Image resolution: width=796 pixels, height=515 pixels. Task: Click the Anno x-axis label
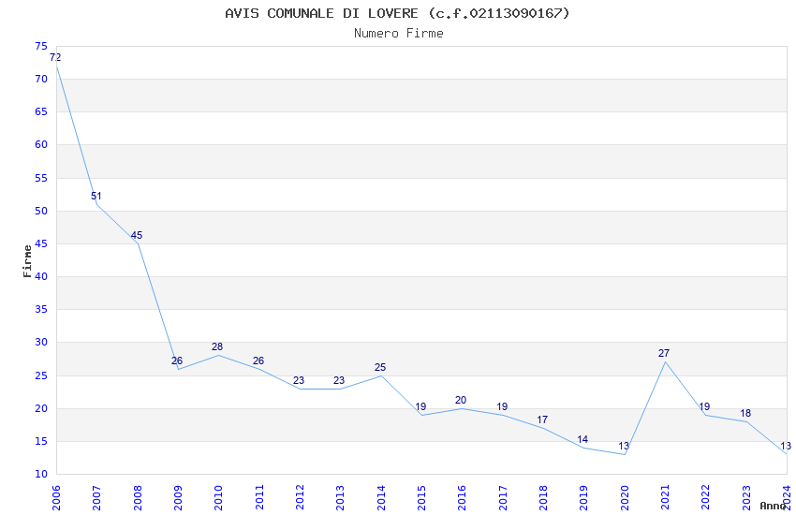(773, 506)
